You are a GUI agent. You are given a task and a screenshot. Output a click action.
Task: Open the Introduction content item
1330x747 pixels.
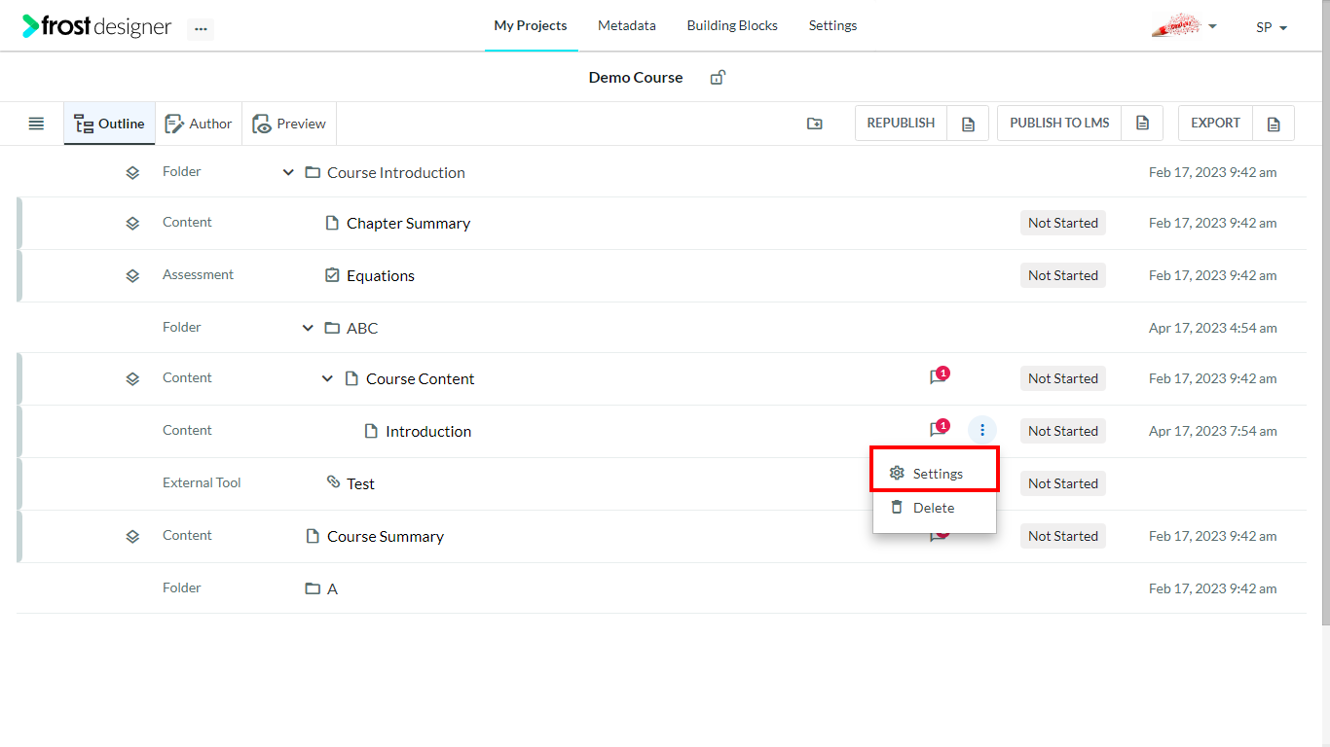pos(428,431)
